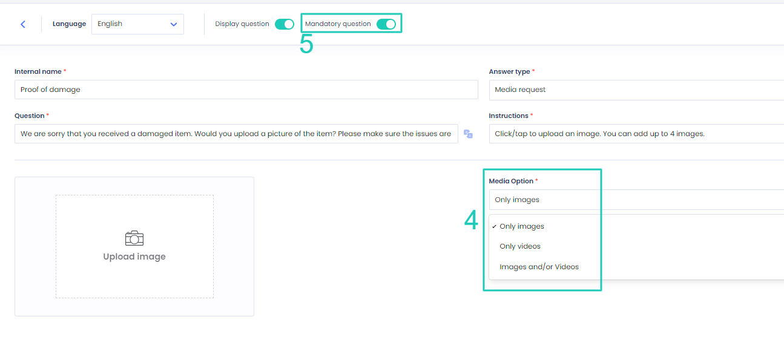784x337 pixels.
Task: Disable the Mandatory question switch
Action: coord(386,24)
